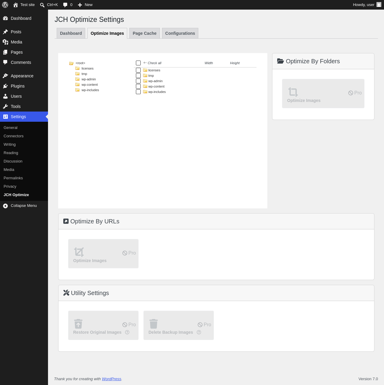Click the Posts pushpin icon
This screenshot has height=385, width=384.
click(5, 32)
